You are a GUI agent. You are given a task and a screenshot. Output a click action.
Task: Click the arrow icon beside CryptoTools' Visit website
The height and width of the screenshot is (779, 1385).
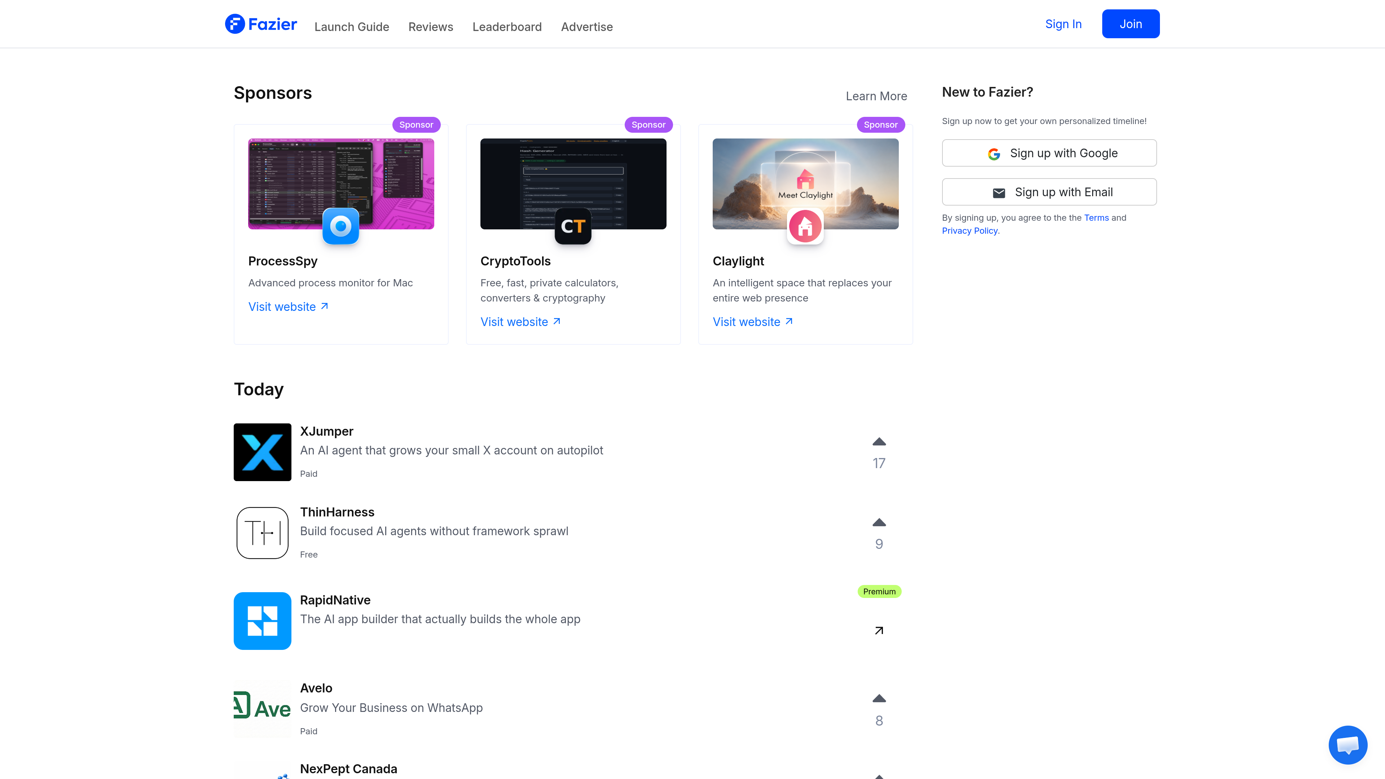pyautogui.click(x=557, y=321)
